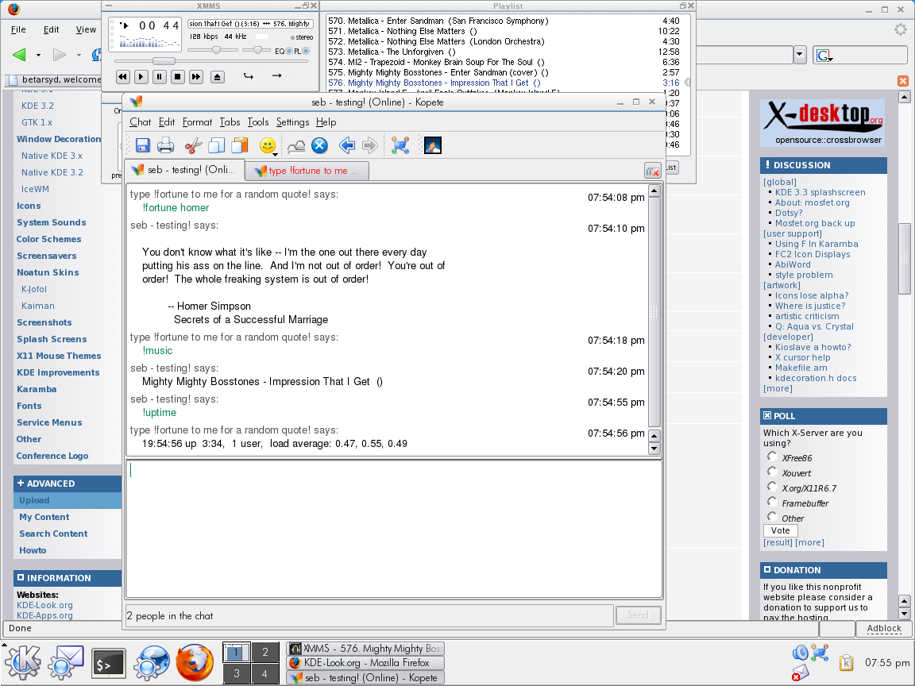The width and height of the screenshot is (915, 686).
Task: Click the XMMS play button
Action: [141, 76]
